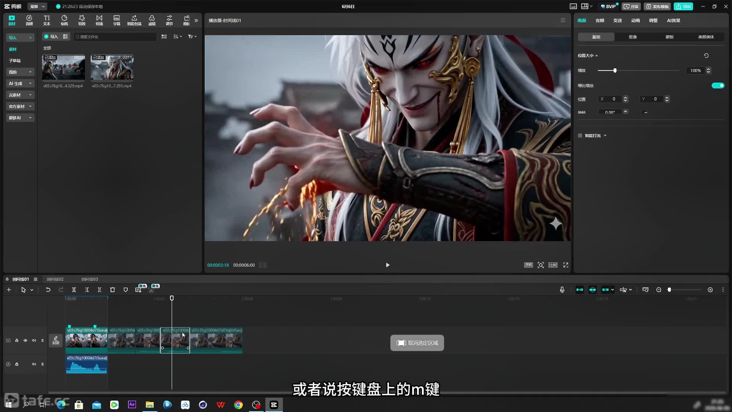
Task: Show more tool categories with double-arrow
Action: [196, 21]
